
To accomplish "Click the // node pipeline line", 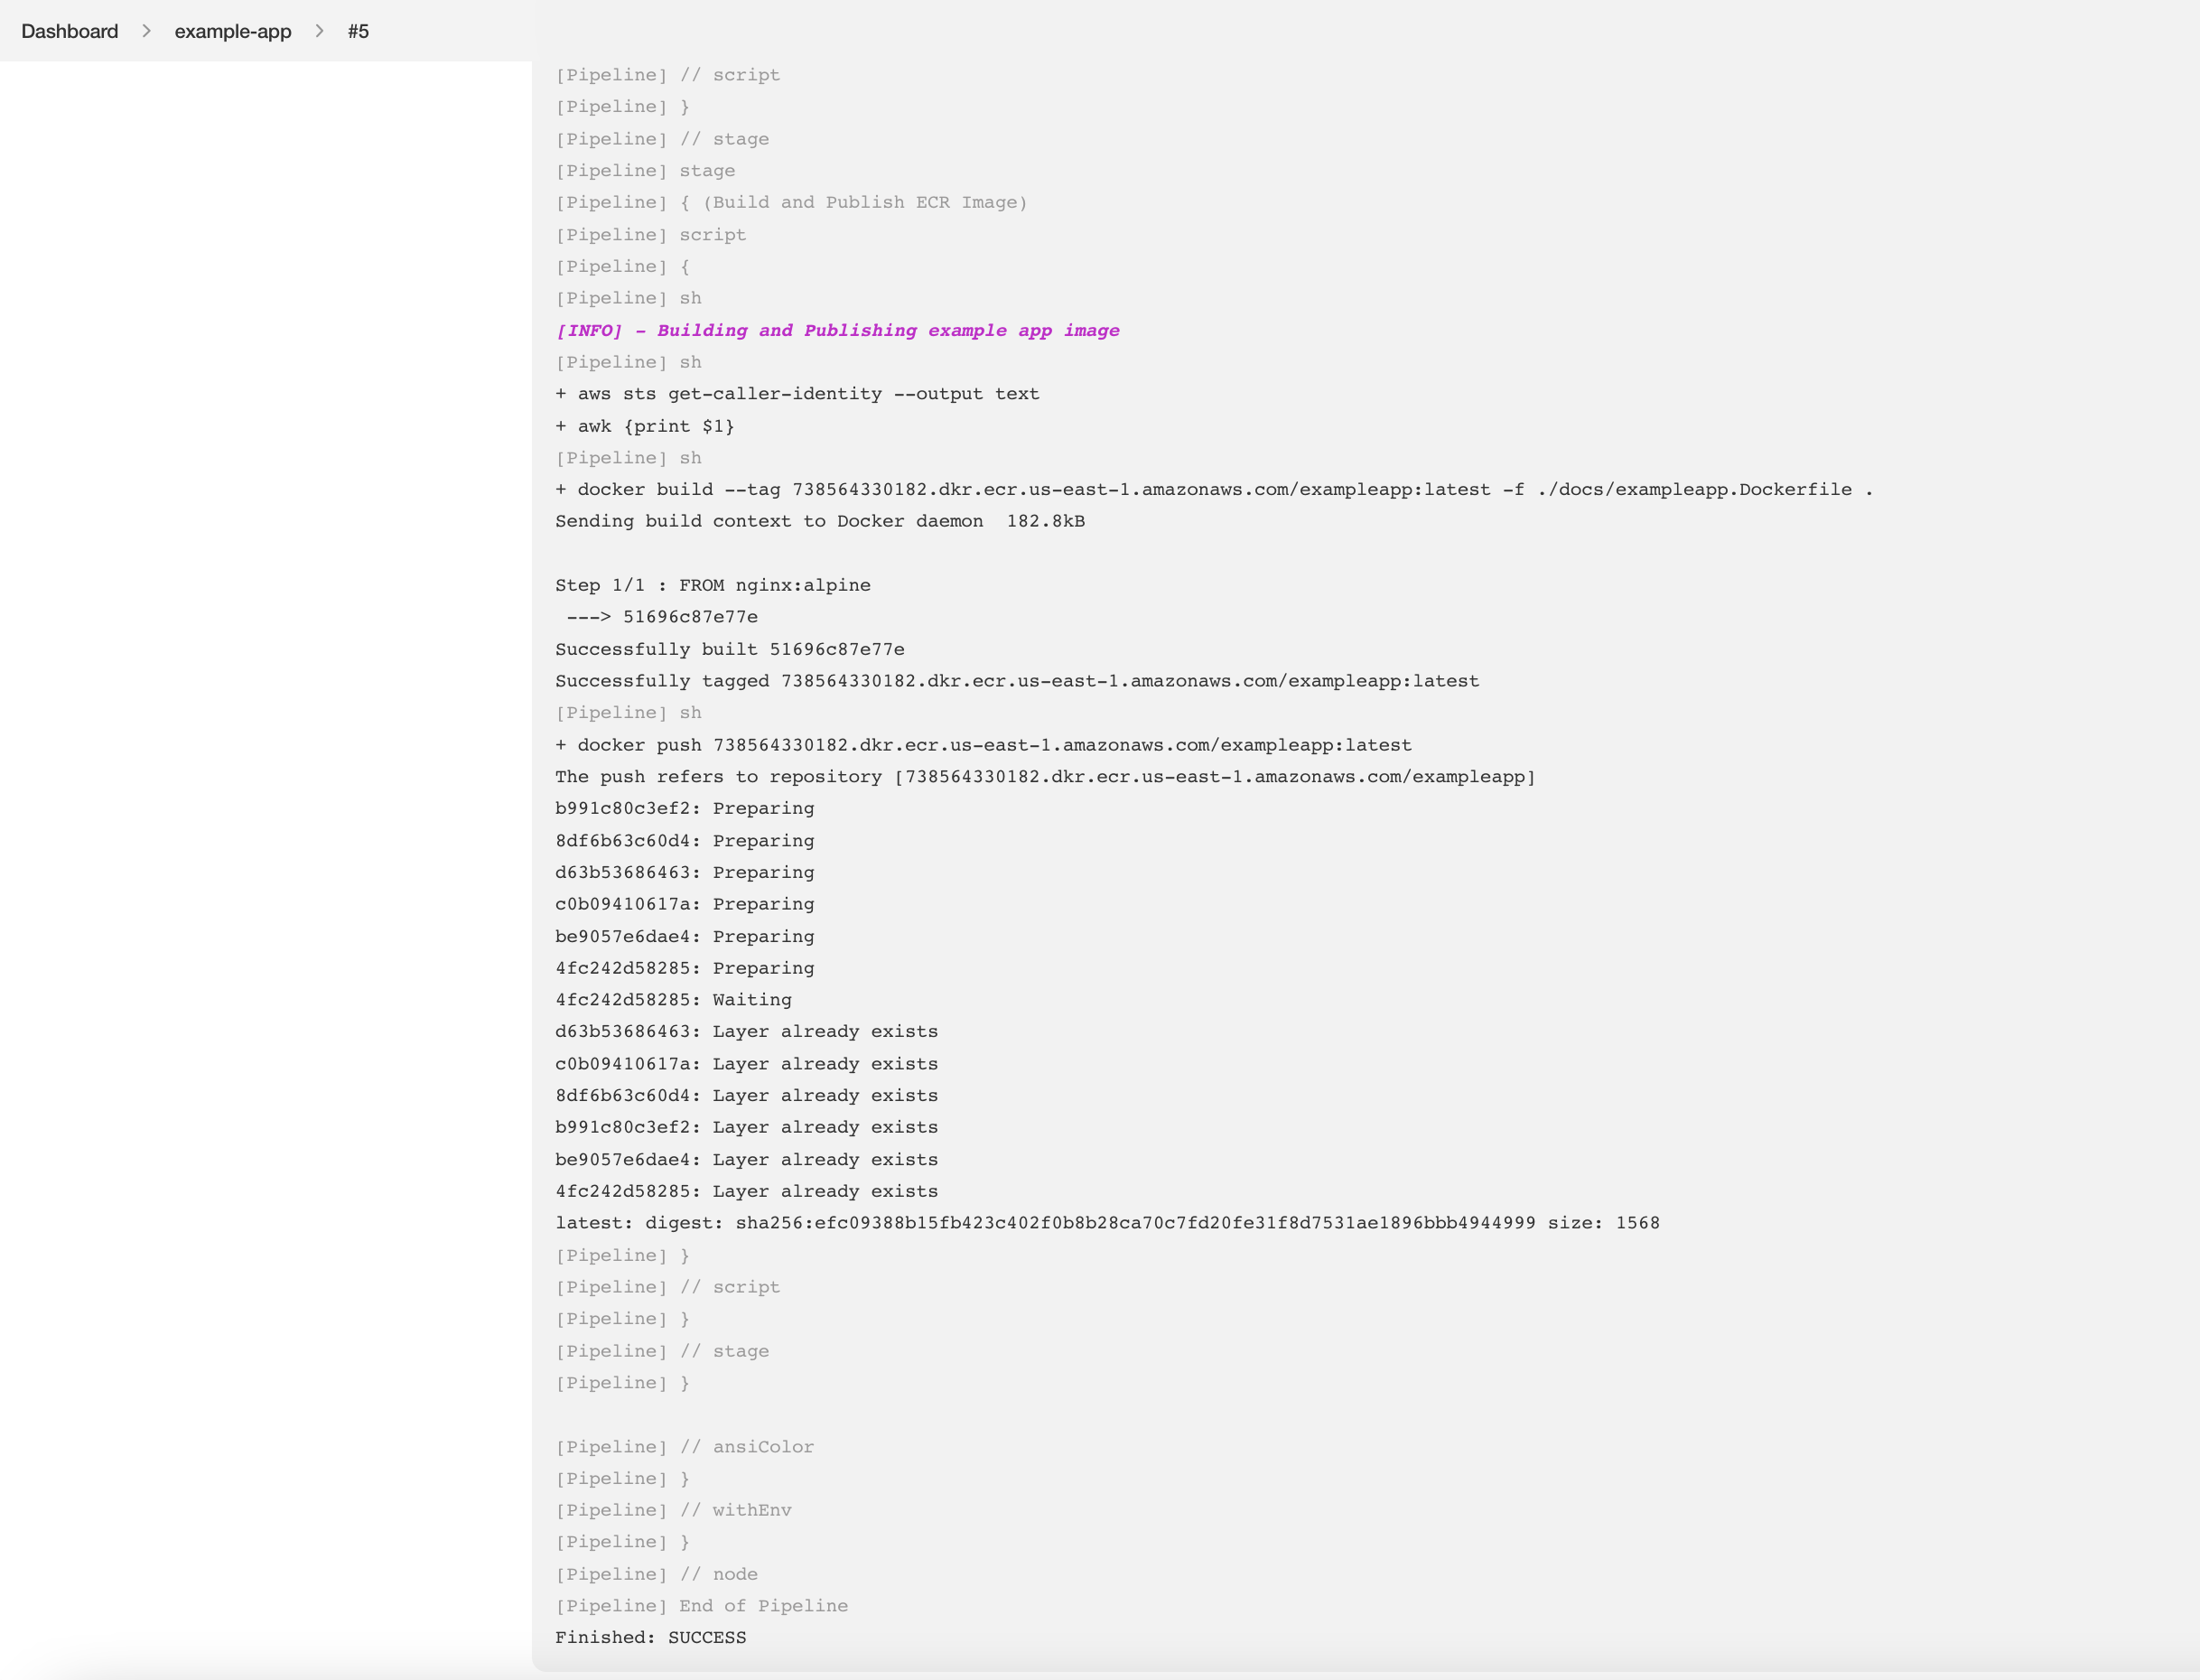I will point(656,1574).
